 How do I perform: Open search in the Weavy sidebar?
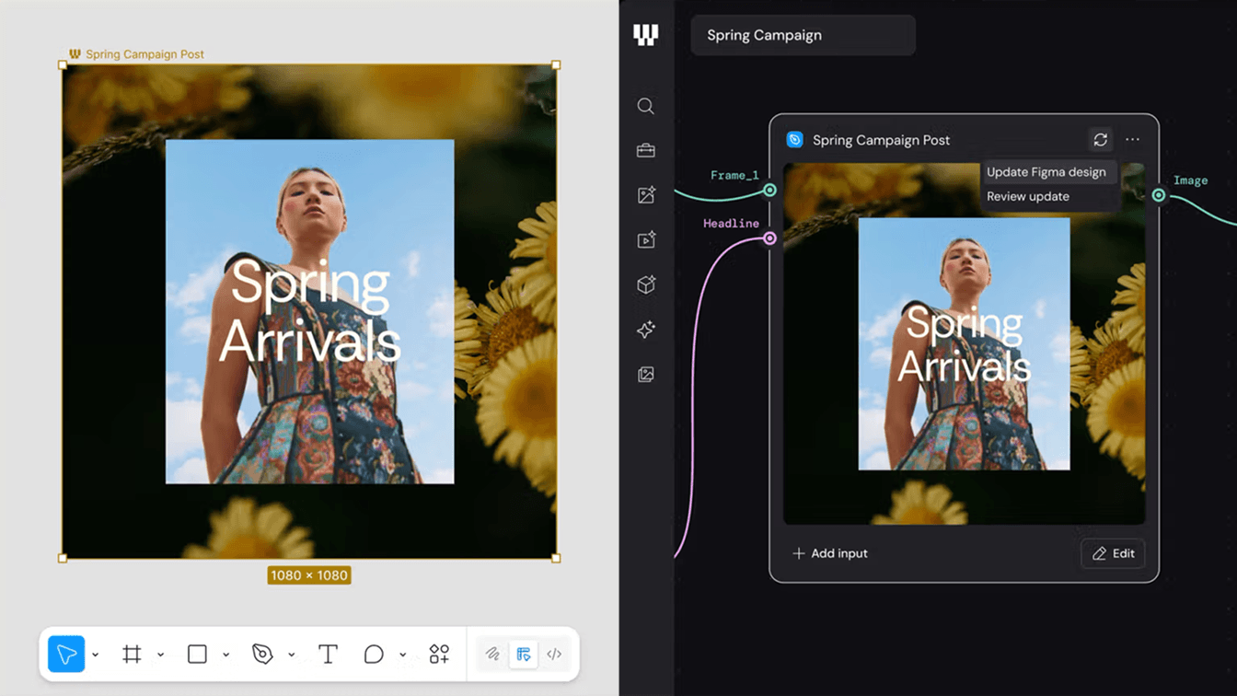tap(646, 106)
